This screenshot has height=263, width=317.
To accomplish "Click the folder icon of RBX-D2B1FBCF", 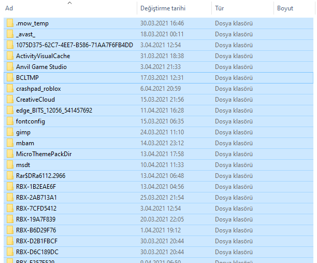I will tap(10, 241).
